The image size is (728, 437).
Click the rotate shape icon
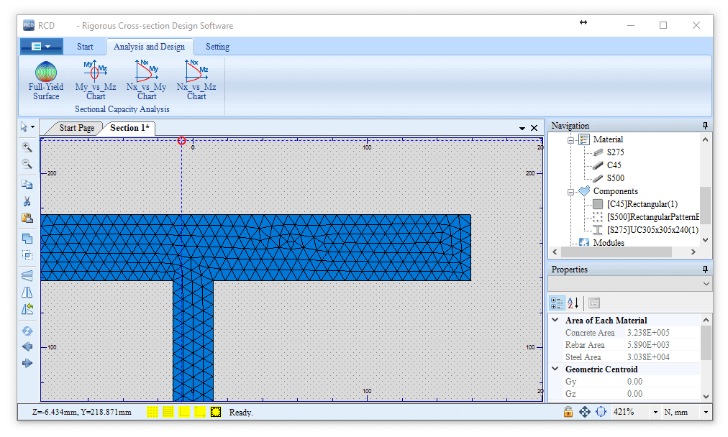pyautogui.click(x=27, y=309)
